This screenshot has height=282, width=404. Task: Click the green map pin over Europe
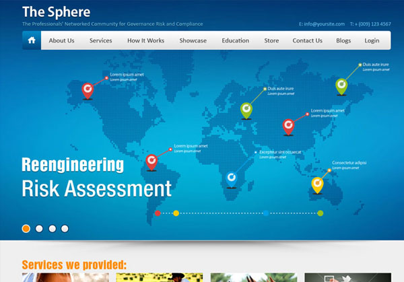[246, 108]
